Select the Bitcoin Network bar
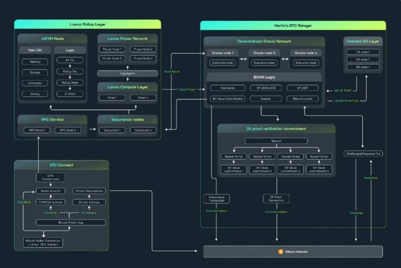The height and width of the screenshot is (268, 401). (x=293, y=252)
